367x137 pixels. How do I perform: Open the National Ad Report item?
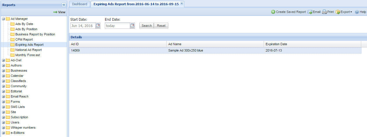point(28,50)
